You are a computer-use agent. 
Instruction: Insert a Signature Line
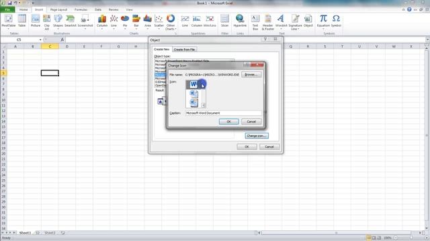click(295, 22)
